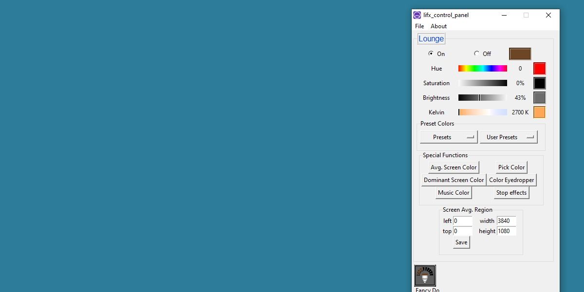
Task: Click the left input field
Action: coord(463,221)
